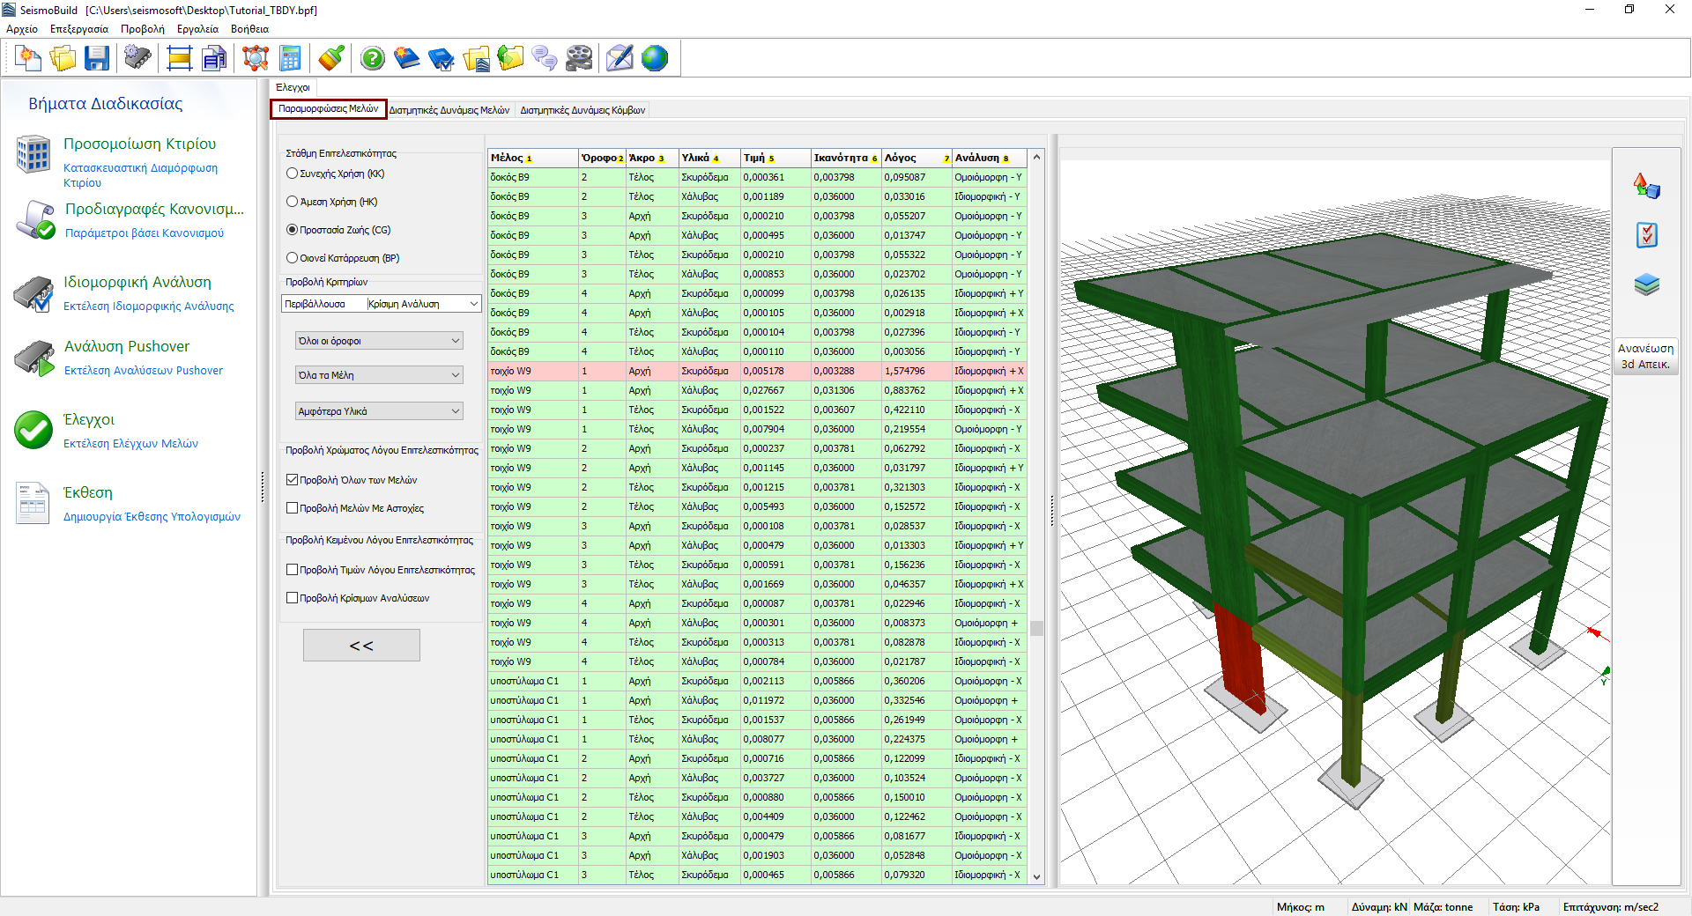Open the Όλα τα Μέλη dropdown
This screenshot has height=916, width=1692.
click(379, 375)
